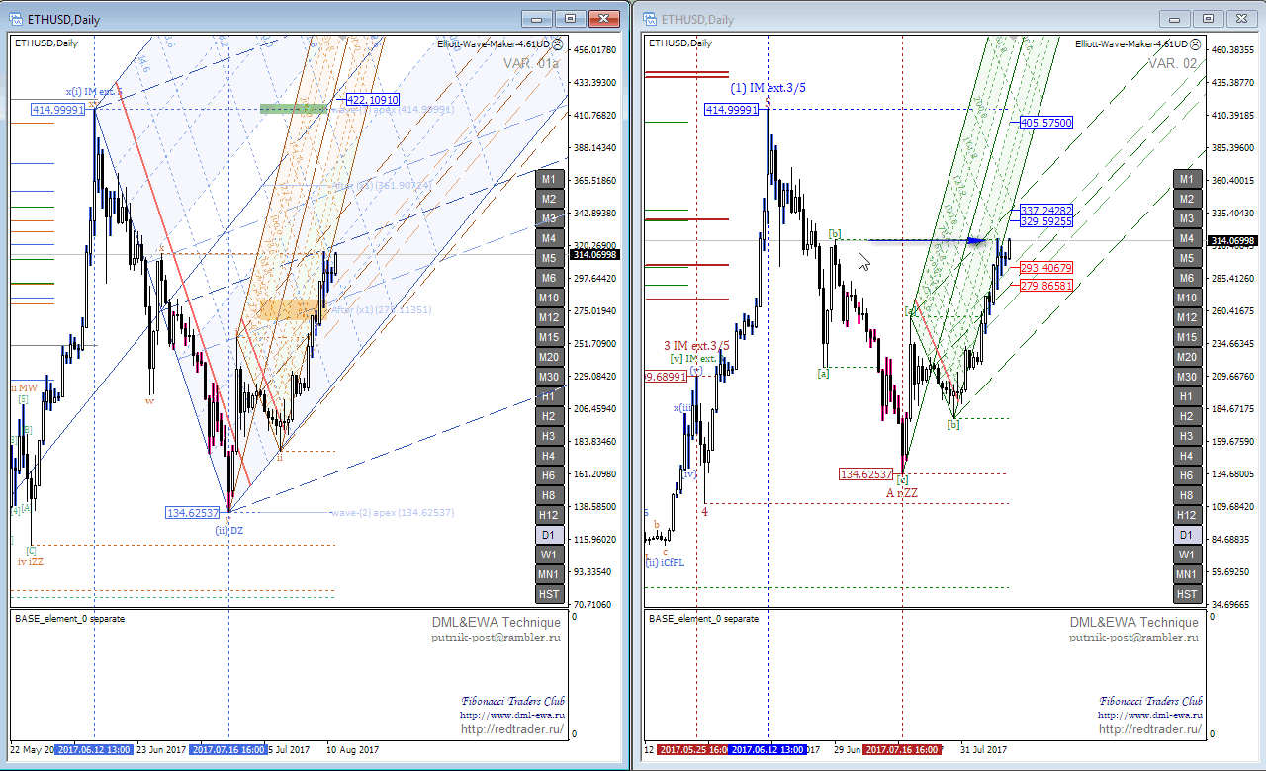Open the right ETHUSD,Daily window system icon
1266x771 pixels.
click(x=650, y=19)
